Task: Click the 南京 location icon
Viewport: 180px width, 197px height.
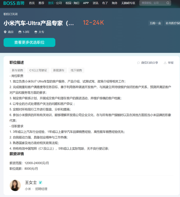Action: pyautogui.click(x=5, y=32)
